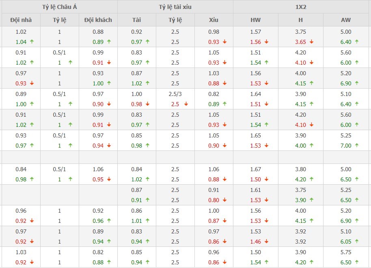Select the 2.5/3 handicap cell
Screen dimensions: 371x268
(175, 94)
